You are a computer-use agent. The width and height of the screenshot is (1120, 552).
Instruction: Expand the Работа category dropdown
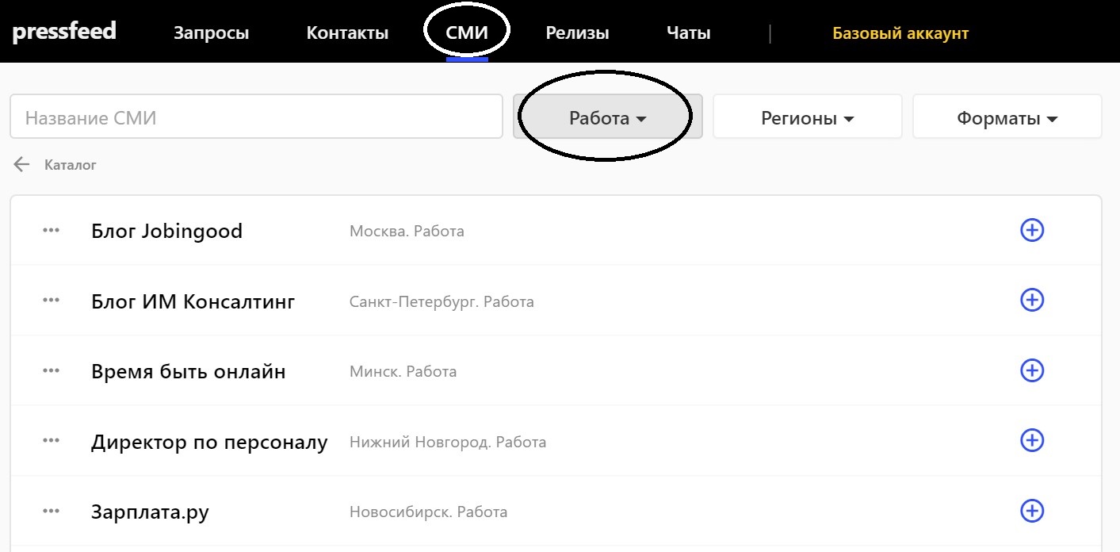click(x=607, y=118)
